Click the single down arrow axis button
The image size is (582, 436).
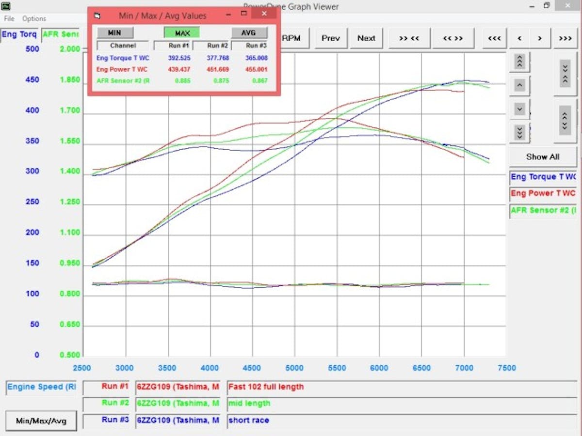pyautogui.click(x=519, y=109)
